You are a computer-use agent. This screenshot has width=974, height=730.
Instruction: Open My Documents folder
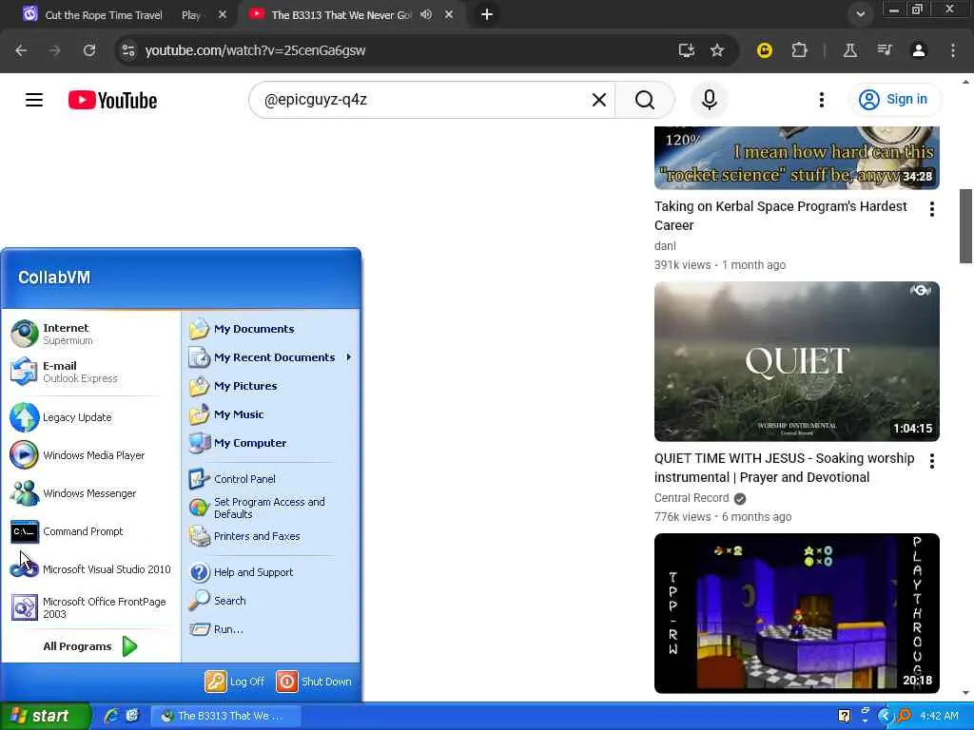(x=270, y=329)
